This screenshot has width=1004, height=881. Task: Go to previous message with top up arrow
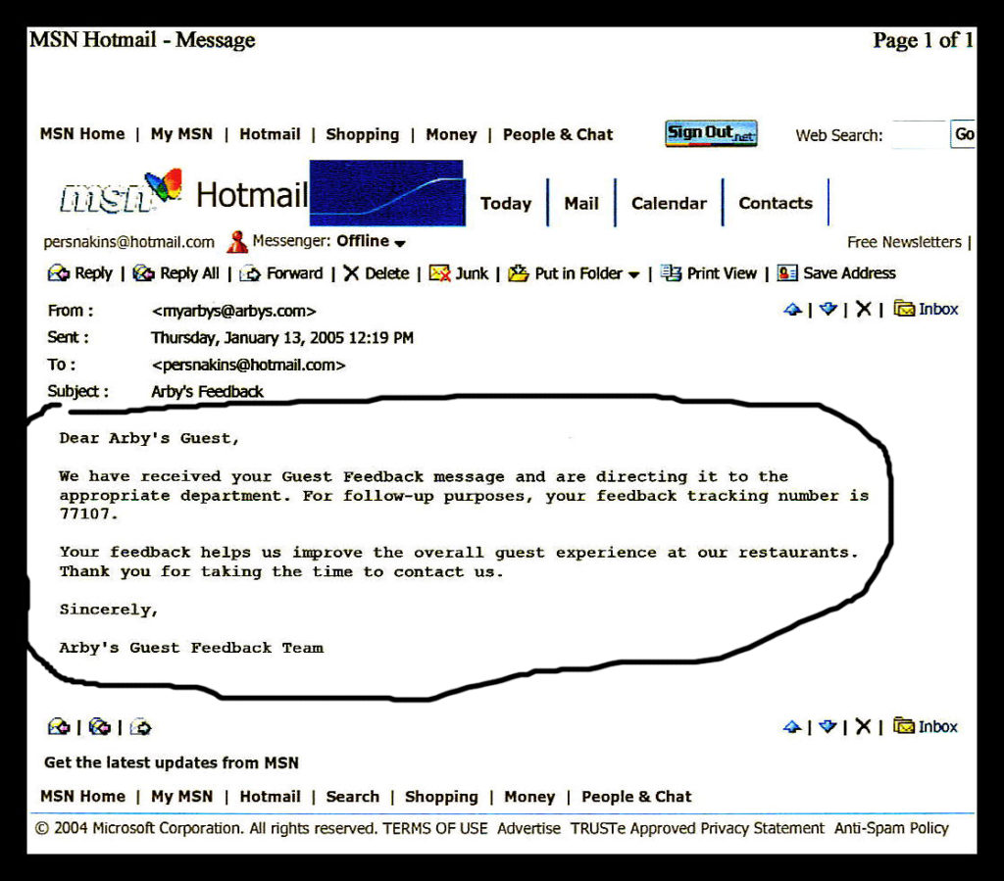(x=792, y=310)
